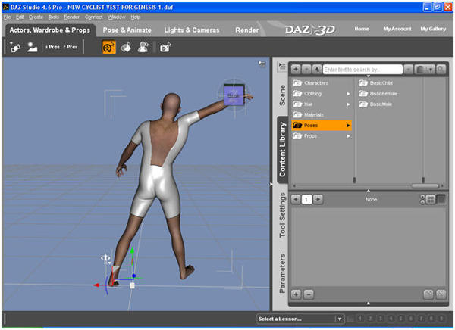
Task: Click the view cube in the viewport
Action: [234, 95]
